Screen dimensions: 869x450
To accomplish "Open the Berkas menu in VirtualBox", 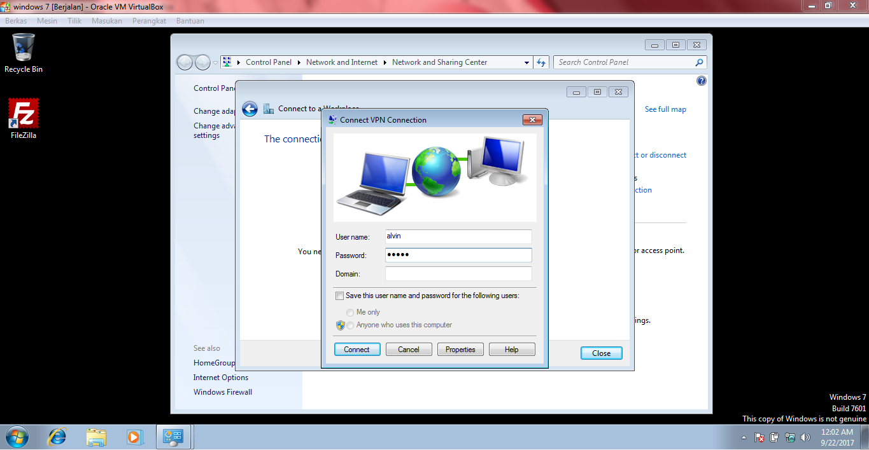I will pos(16,21).
